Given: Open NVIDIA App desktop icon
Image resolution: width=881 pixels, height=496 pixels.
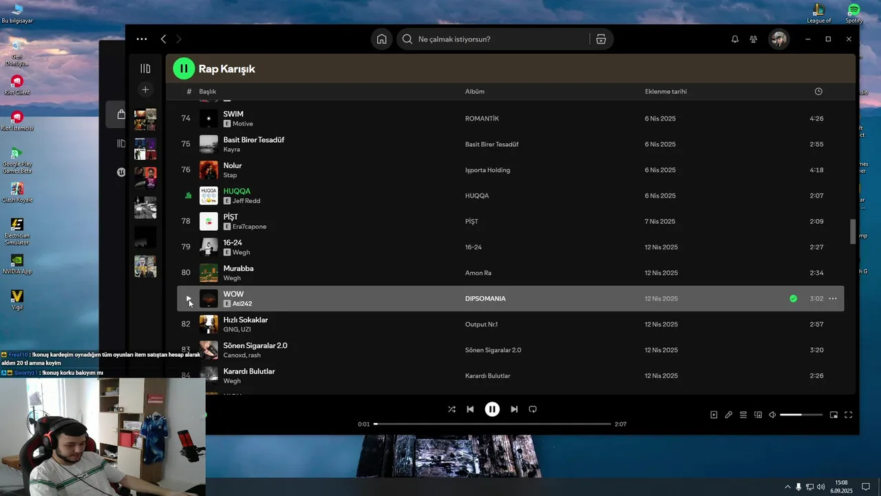Looking at the screenshot, I should (x=17, y=265).
